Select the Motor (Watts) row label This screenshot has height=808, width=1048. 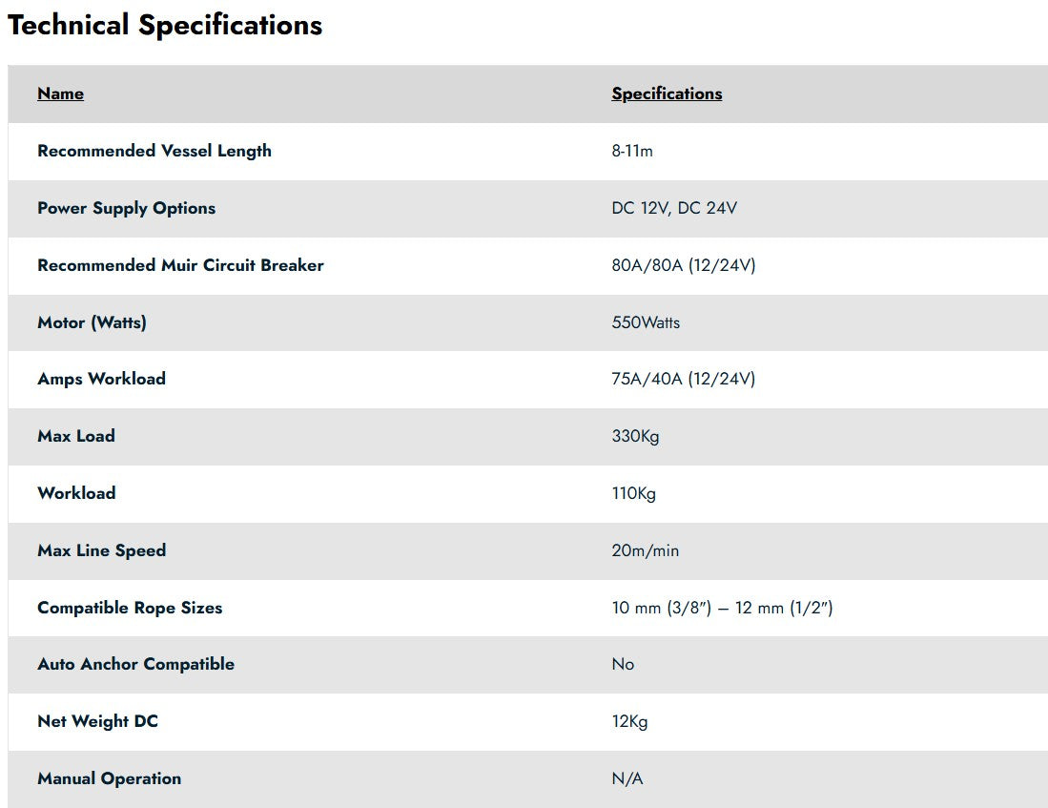[x=92, y=322]
